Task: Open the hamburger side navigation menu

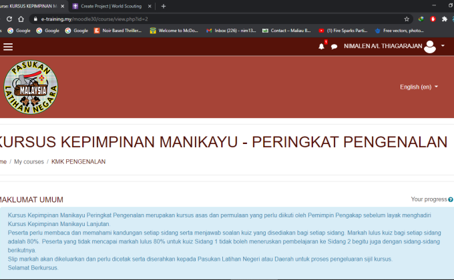Action: pos(8,47)
